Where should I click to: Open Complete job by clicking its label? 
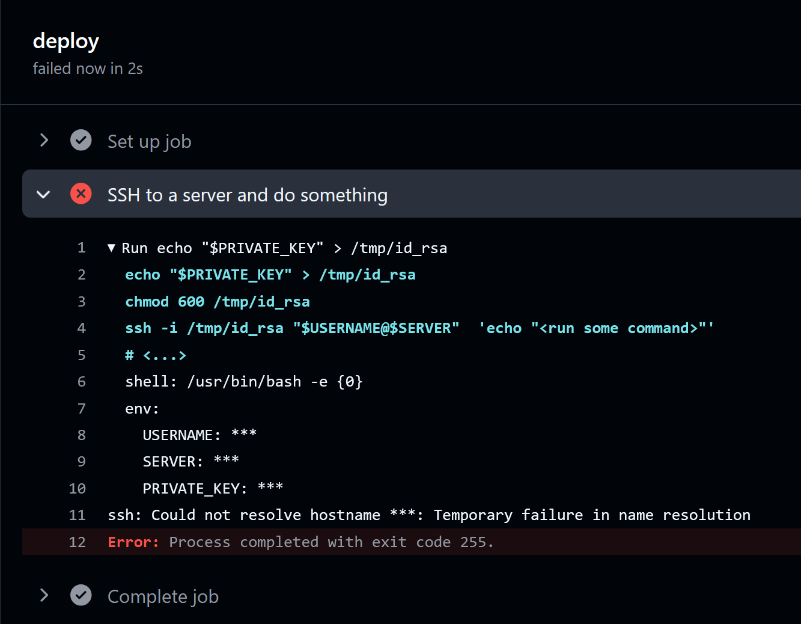coord(163,596)
